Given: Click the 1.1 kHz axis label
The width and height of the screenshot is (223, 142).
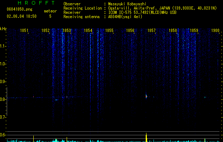Looking at the screenshot, I should [3, 46].
